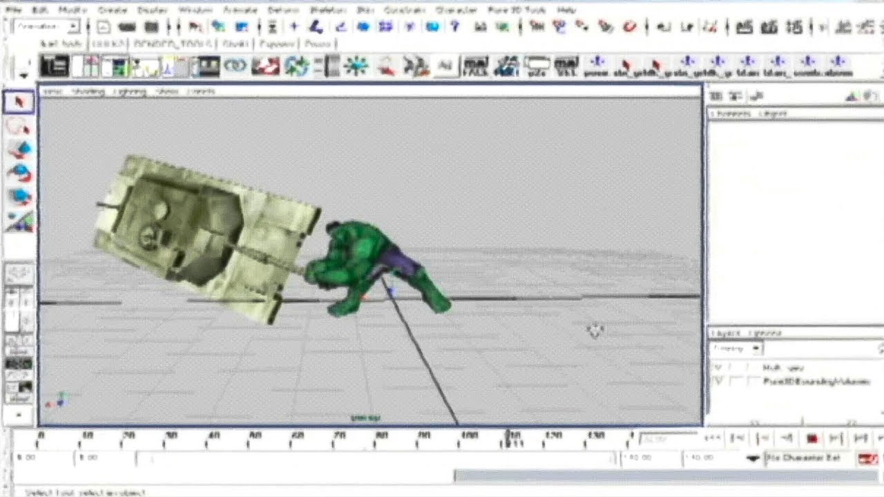884x497 pixels.
Task: Open the Animation menu set dropdown
Action: click(x=73, y=27)
